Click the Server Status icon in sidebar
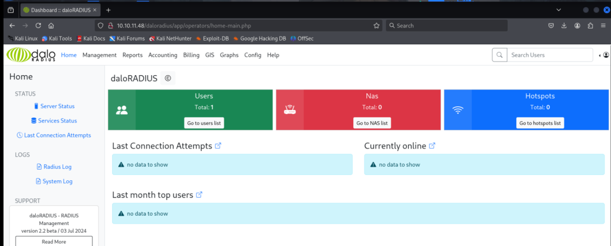 coord(36,106)
